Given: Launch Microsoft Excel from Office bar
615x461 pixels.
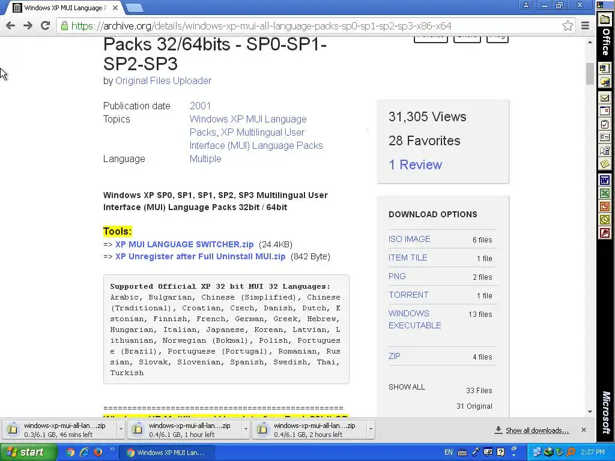Looking at the screenshot, I should tap(605, 194).
